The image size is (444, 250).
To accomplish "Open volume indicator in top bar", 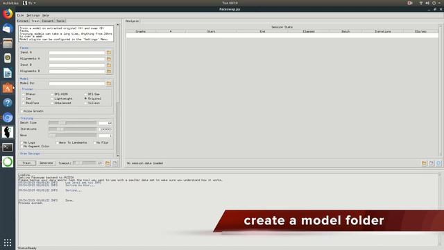I will pyautogui.click(x=427, y=3).
